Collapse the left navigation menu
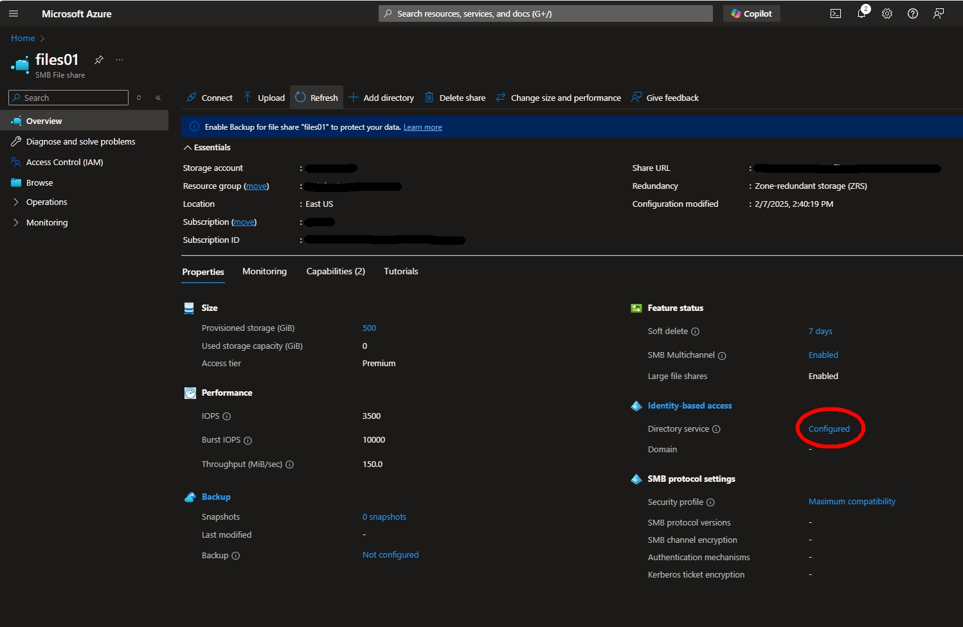The width and height of the screenshot is (963, 627). (x=158, y=98)
